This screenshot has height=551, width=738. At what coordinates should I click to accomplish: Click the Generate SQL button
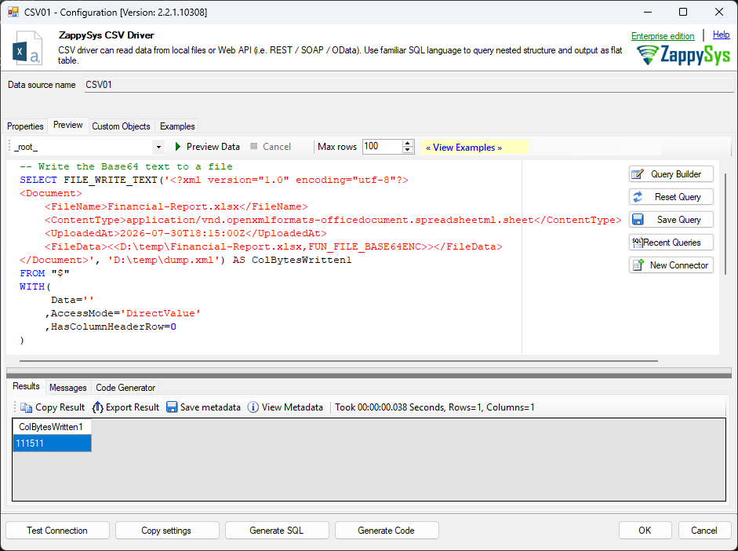pos(277,531)
